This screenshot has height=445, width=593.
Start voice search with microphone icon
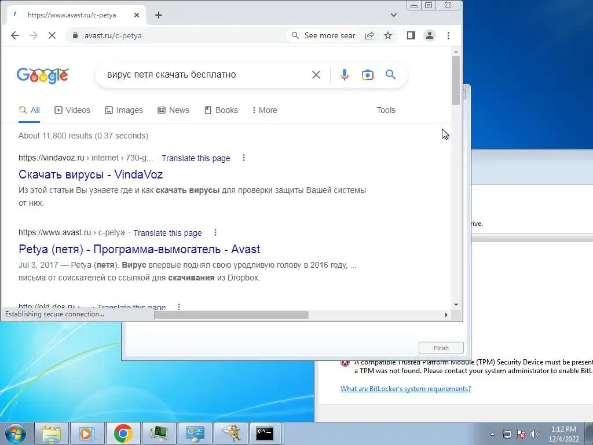click(x=344, y=75)
